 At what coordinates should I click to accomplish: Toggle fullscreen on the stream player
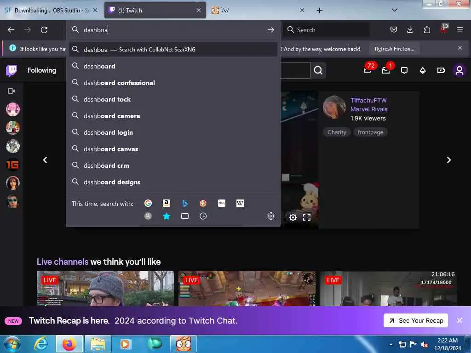(x=307, y=217)
